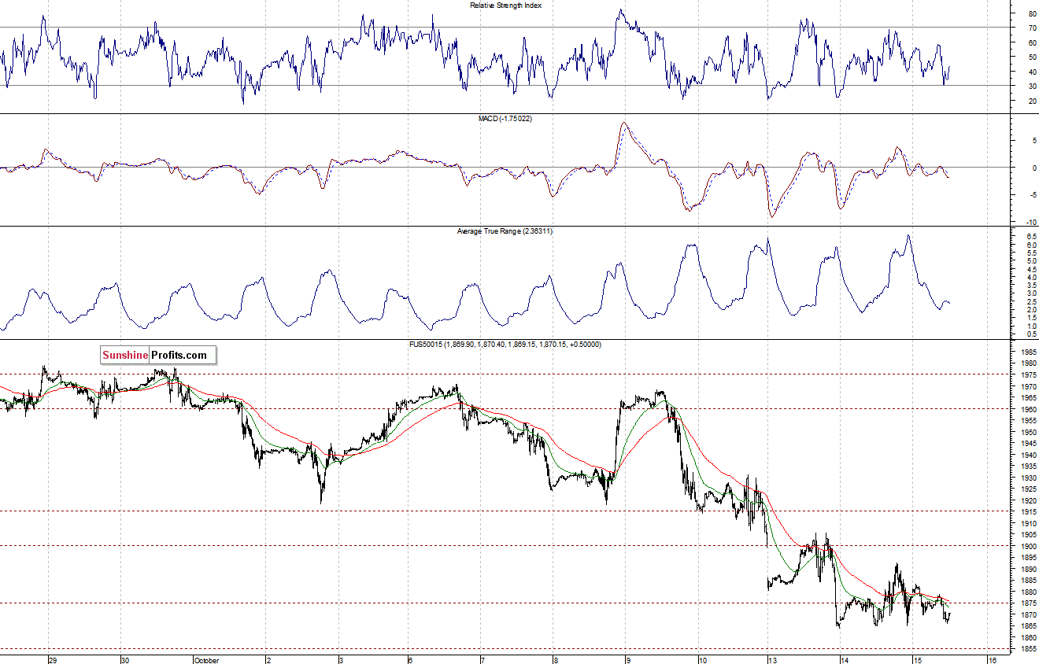The width and height of the screenshot is (1039, 664).
Task: Select ATR axis value 3.0
Action: tap(1030, 293)
